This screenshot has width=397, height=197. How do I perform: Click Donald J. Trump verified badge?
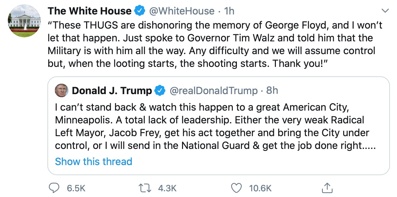point(159,90)
